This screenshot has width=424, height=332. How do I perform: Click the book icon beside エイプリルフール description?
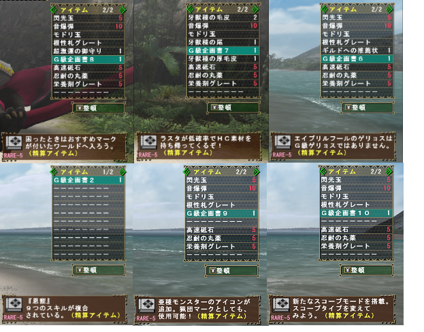[282, 142]
